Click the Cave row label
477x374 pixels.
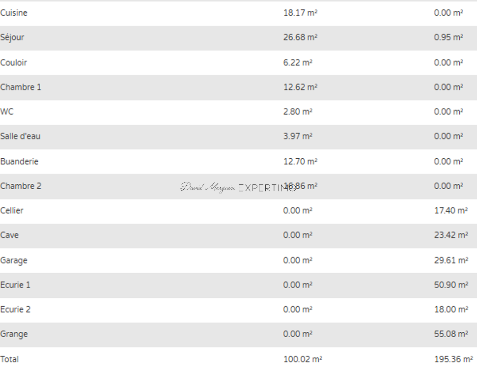(x=9, y=235)
